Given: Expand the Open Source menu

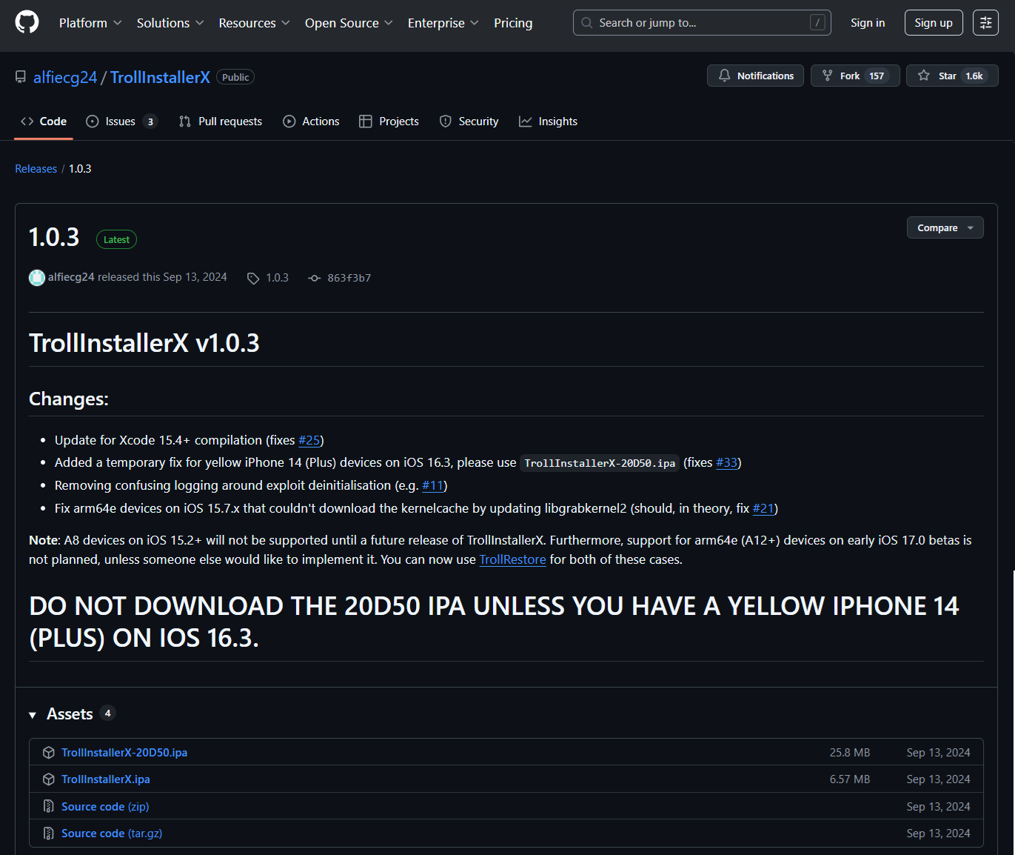Looking at the screenshot, I should click(349, 23).
